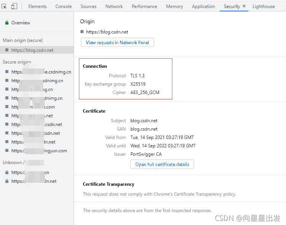Viewport: 286px width, 225px height.
Task: Go to the Network tab
Action: (x=114, y=6)
